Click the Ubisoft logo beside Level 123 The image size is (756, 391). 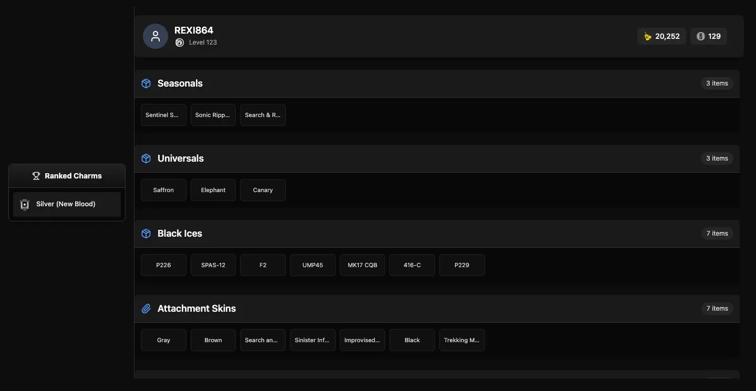[x=179, y=43]
